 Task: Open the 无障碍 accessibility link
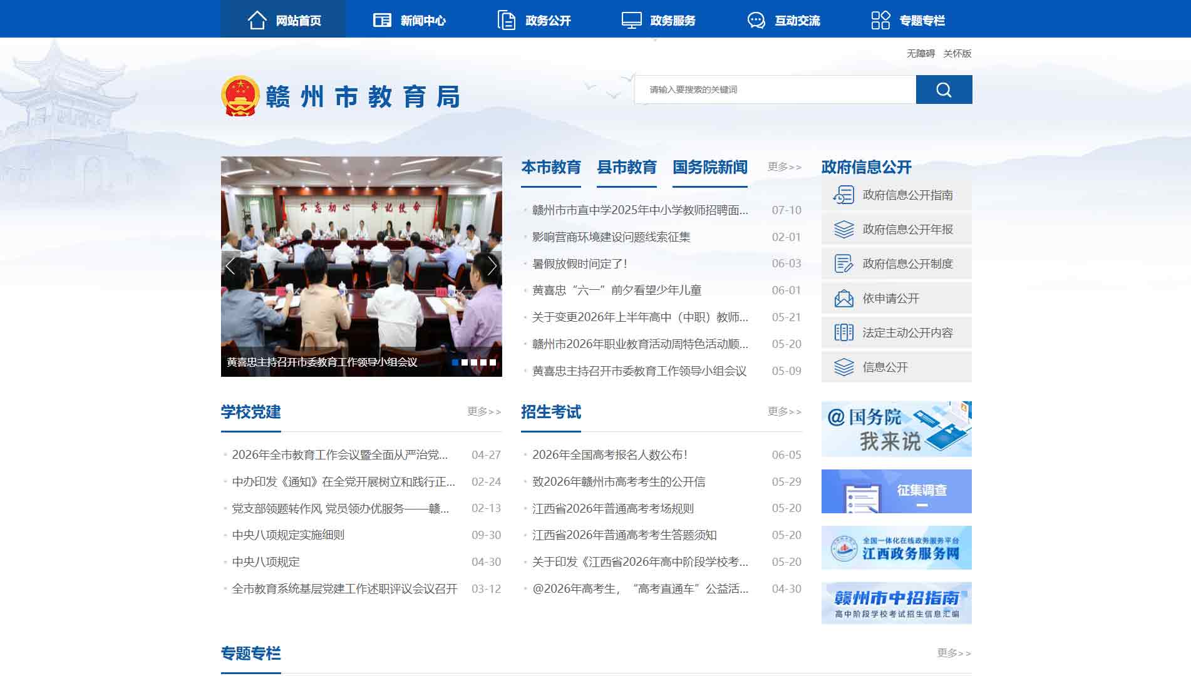point(920,54)
